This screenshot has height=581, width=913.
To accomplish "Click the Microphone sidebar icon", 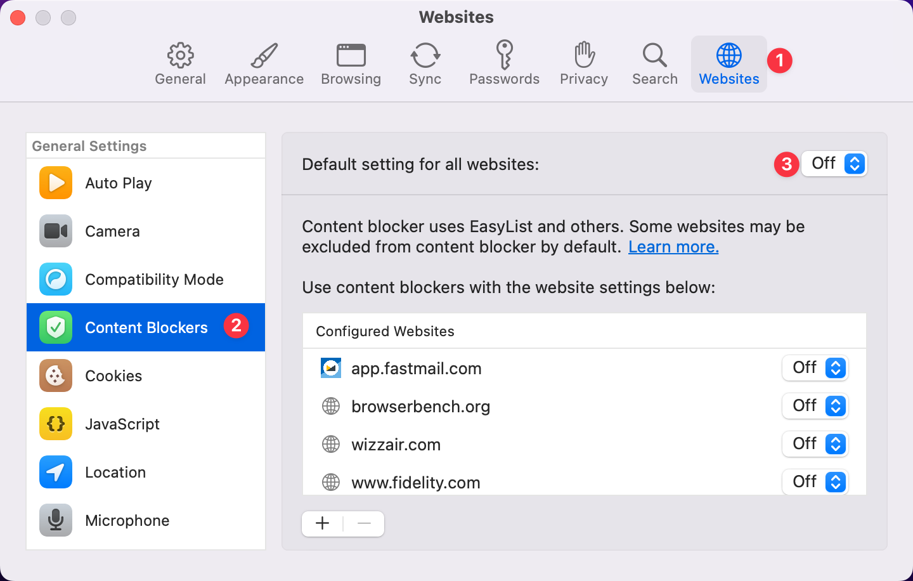I will click(x=55, y=520).
